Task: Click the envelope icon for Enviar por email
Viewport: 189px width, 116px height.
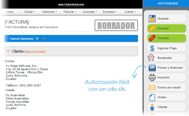Action: (152, 87)
